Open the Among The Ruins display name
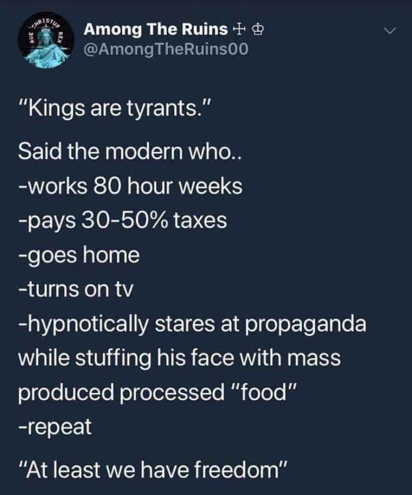The height and width of the screenshot is (495, 412). point(156,29)
